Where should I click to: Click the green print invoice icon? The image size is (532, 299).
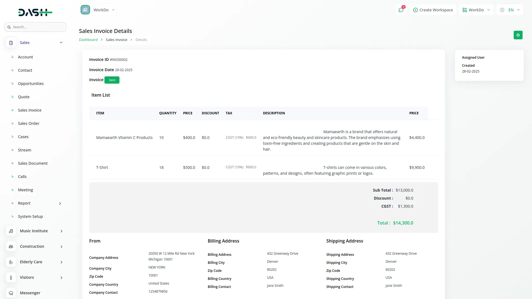coord(518,35)
